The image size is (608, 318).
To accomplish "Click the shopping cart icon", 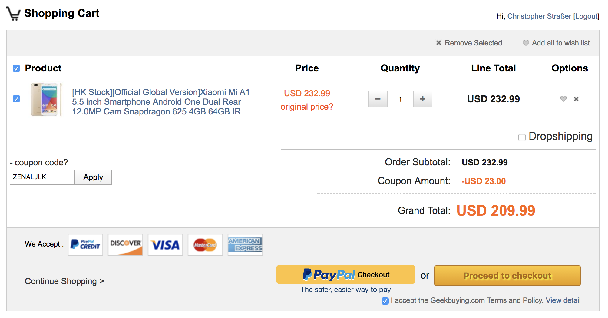I will coord(13,14).
